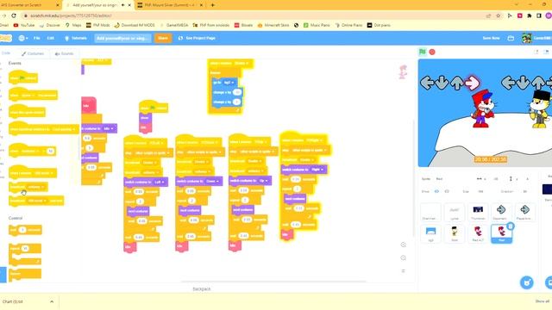
Task: Select the Stage backdrop thumbnail
Action: [x=548, y=189]
